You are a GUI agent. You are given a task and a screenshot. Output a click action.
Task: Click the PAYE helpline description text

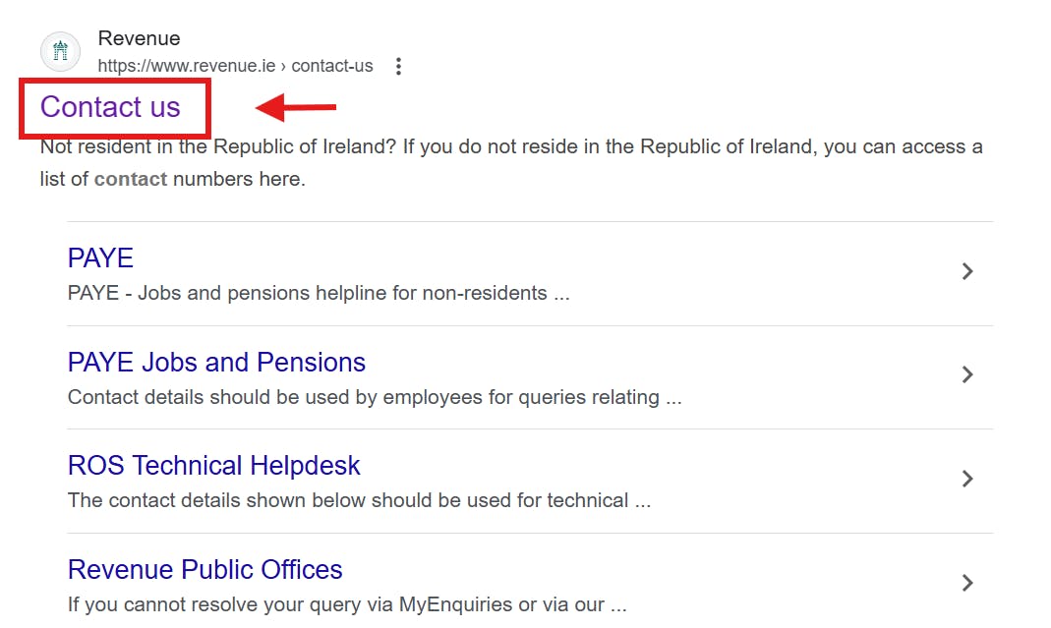point(317,293)
